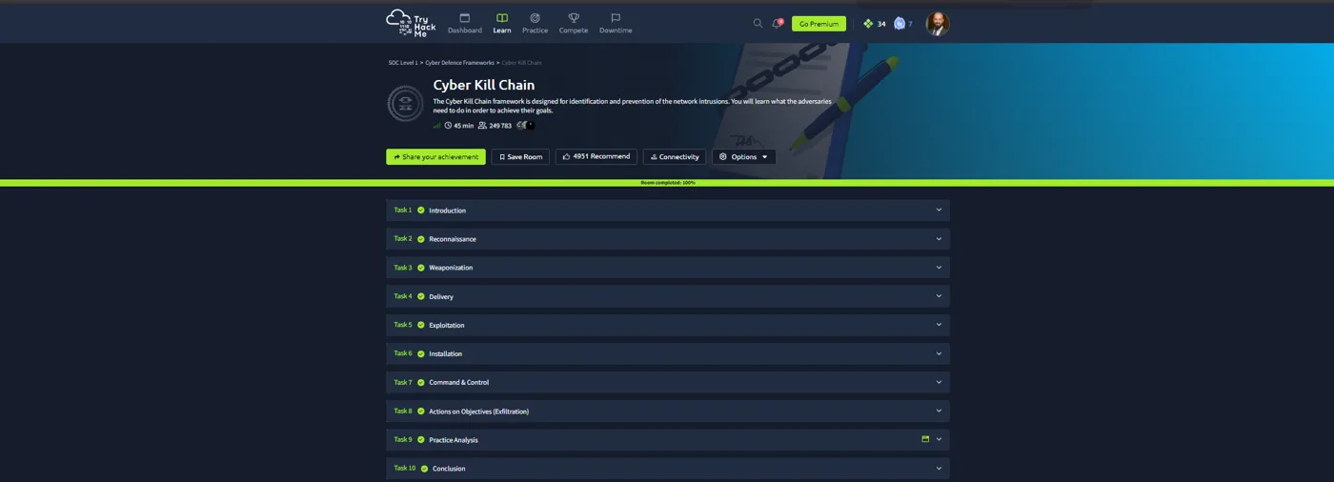Click the Cyber Kill Chain room title
The image size is (1334, 482).
tap(484, 85)
